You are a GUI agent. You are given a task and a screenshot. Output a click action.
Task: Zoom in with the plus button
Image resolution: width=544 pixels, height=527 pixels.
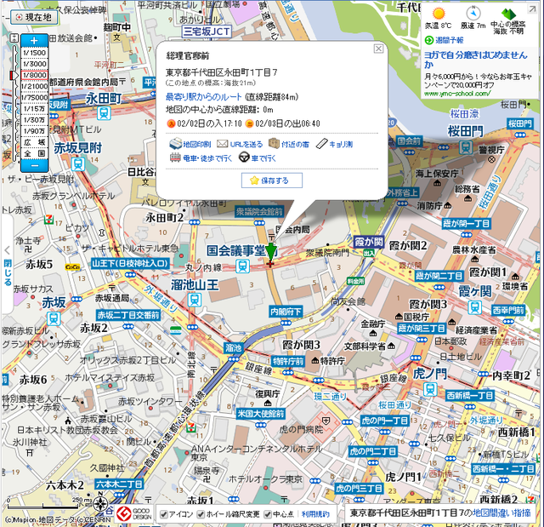34,40
